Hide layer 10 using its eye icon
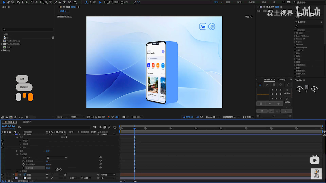 pyautogui.click(x=2, y=175)
